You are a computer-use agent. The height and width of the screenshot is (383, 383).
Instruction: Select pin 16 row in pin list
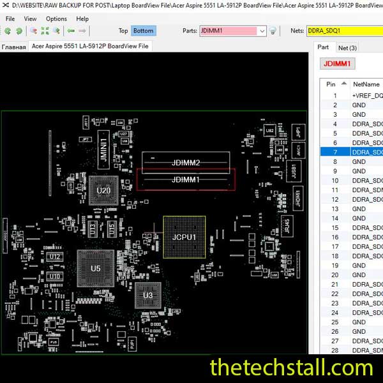(x=352, y=237)
